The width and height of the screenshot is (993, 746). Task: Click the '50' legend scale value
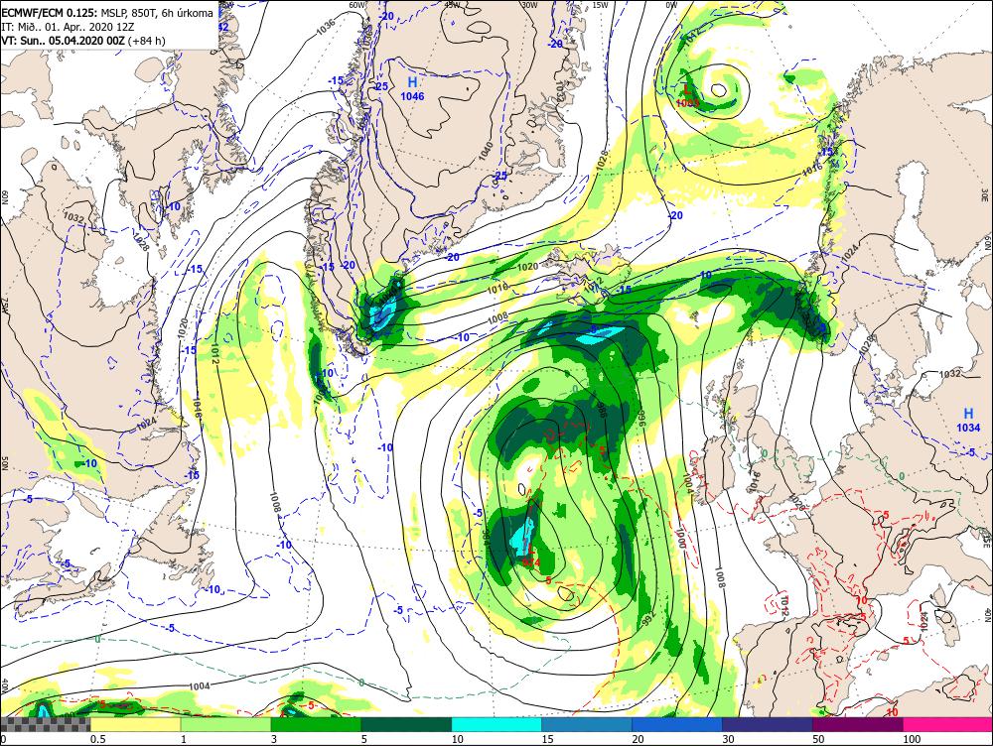click(819, 739)
